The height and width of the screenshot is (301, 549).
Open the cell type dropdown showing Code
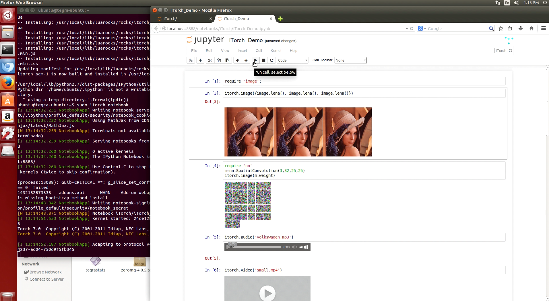click(292, 60)
